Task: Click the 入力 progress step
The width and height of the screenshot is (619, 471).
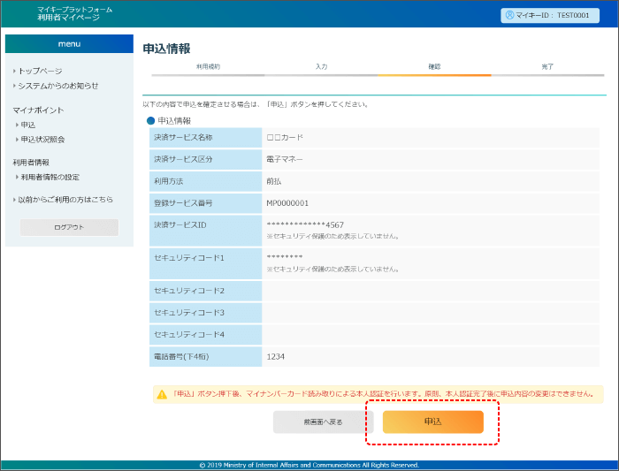Action: (x=321, y=67)
